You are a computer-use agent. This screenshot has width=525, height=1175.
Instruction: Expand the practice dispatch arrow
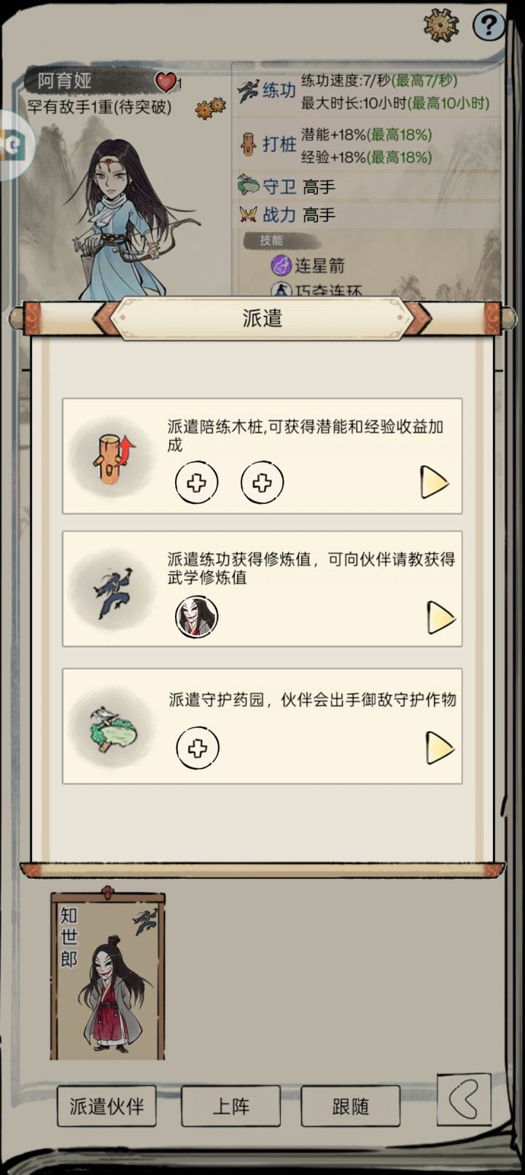[440, 618]
